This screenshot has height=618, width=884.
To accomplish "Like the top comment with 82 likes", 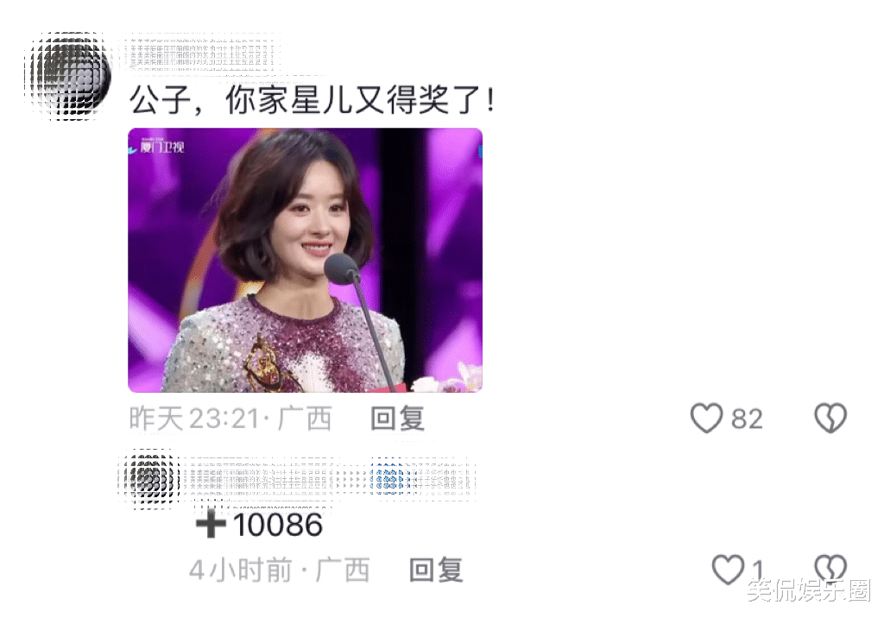I will pos(706,419).
